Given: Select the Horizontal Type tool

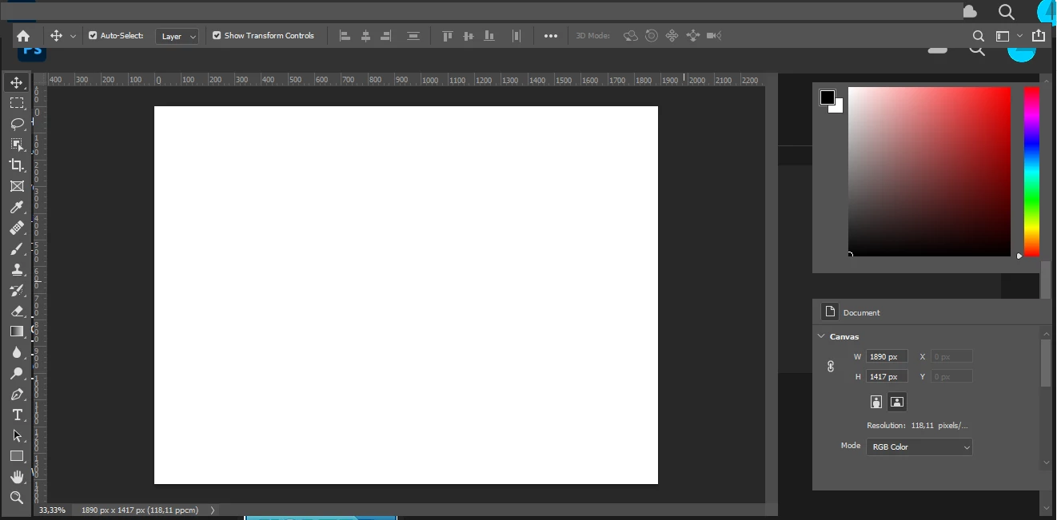Looking at the screenshot, I should point(17,415).
